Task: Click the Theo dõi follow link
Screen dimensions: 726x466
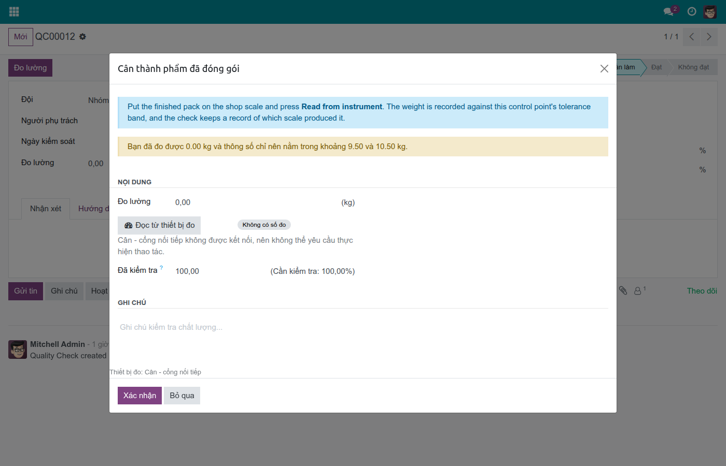Action: click(x=702, y=291)
